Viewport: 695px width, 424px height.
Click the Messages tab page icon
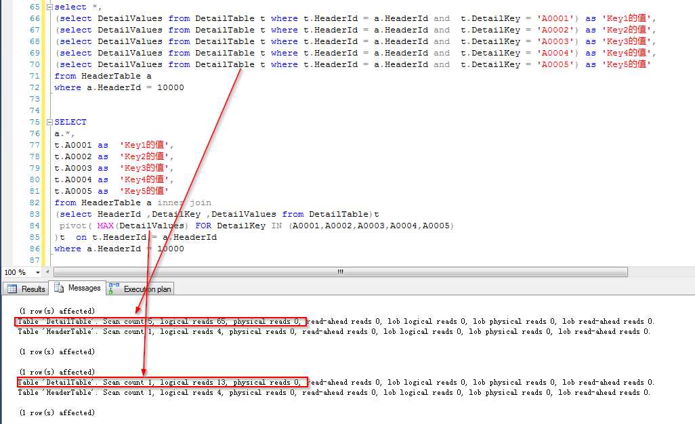58,288
